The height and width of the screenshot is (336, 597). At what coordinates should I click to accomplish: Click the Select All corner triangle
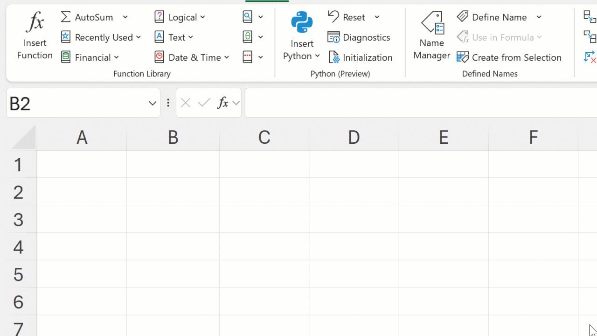[23, 138]
